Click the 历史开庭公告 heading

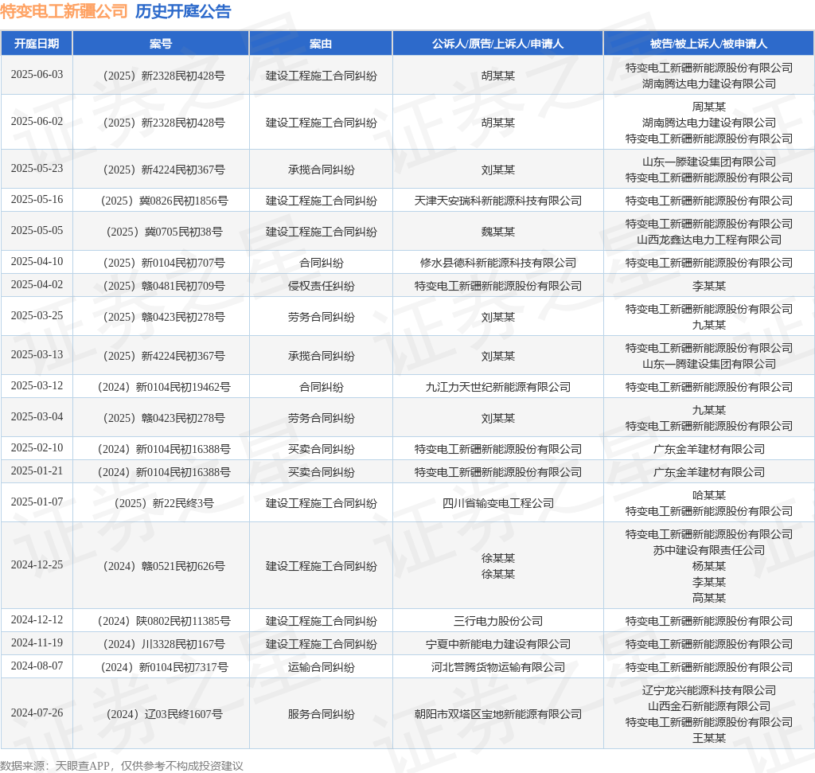click(x=183, y=11)
